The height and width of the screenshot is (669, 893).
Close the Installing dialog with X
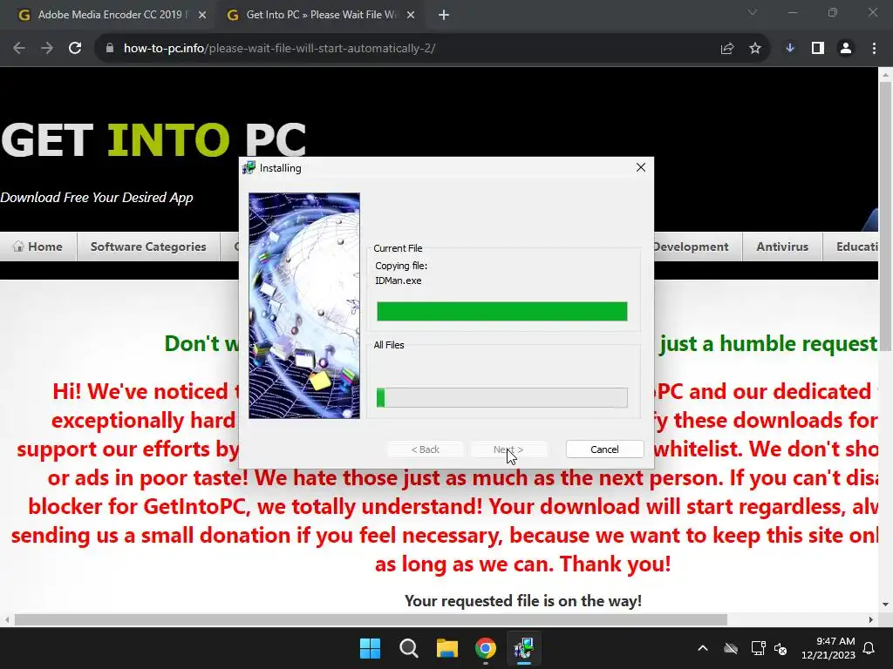(641, 167)
